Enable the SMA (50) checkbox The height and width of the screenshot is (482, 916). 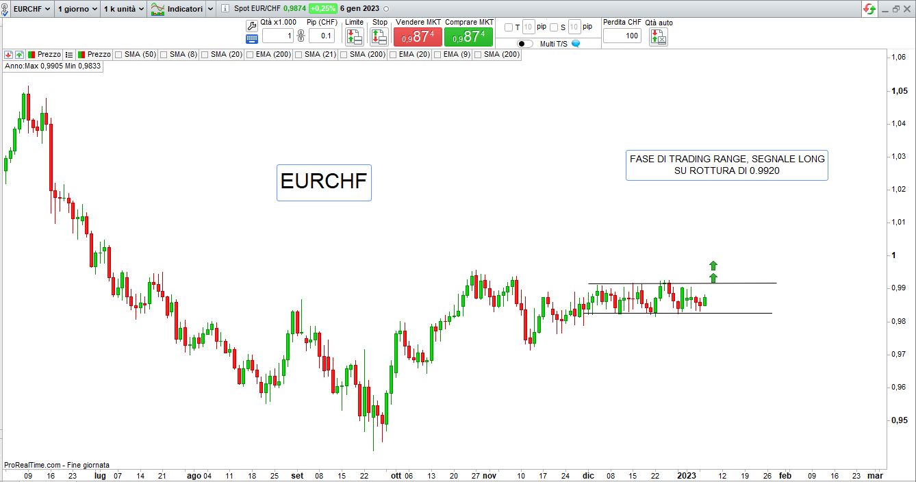(119, 54)
